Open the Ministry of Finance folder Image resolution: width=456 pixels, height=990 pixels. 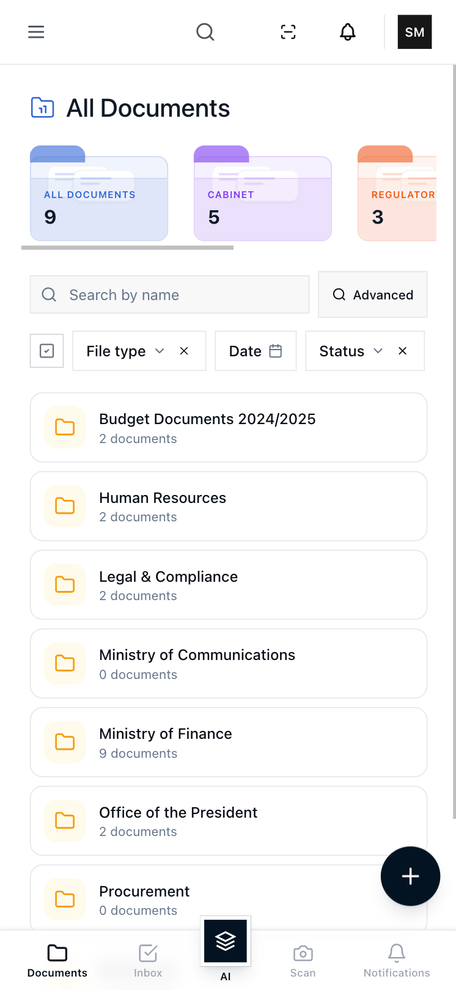tap(229, 742)
